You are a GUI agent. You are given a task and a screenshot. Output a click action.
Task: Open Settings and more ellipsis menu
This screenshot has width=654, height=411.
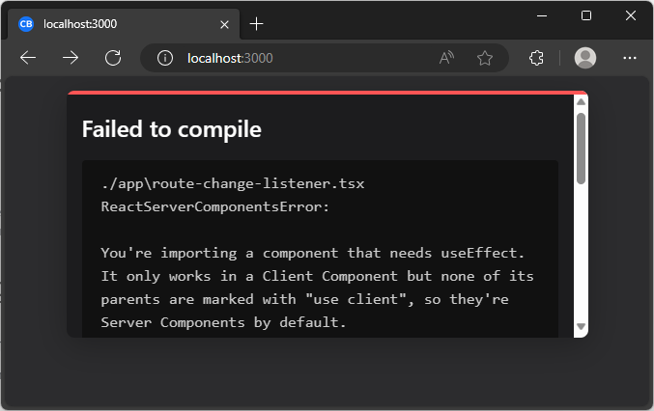629,58
